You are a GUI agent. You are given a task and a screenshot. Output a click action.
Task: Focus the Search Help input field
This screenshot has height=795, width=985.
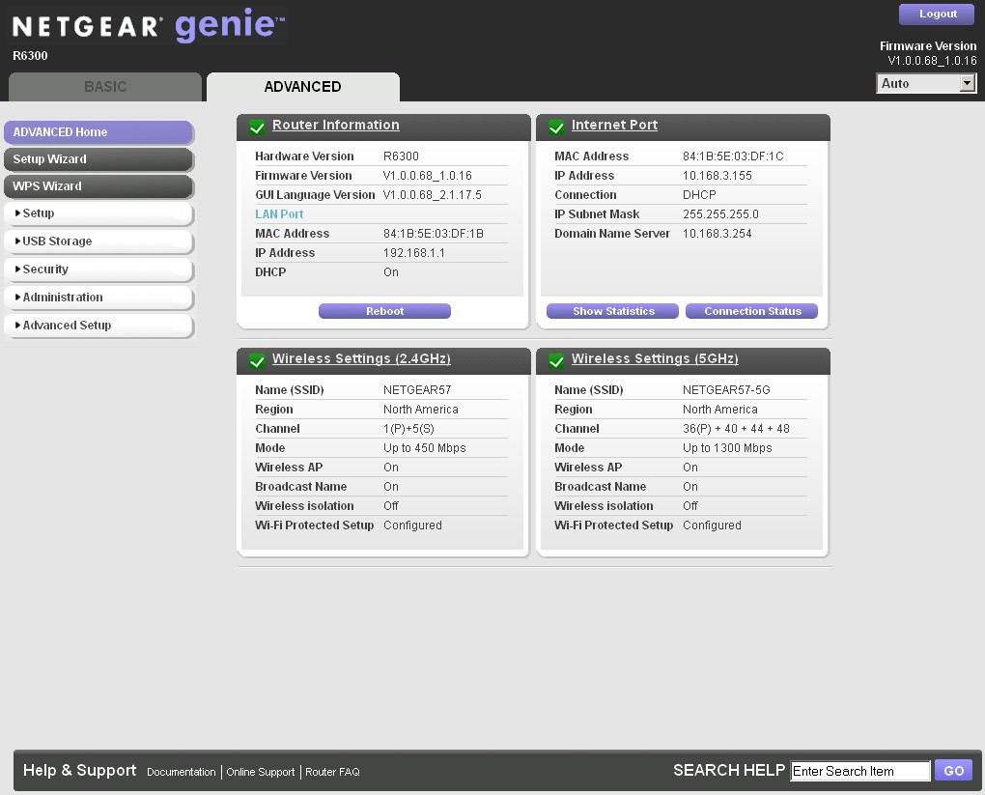click(860, 771)
